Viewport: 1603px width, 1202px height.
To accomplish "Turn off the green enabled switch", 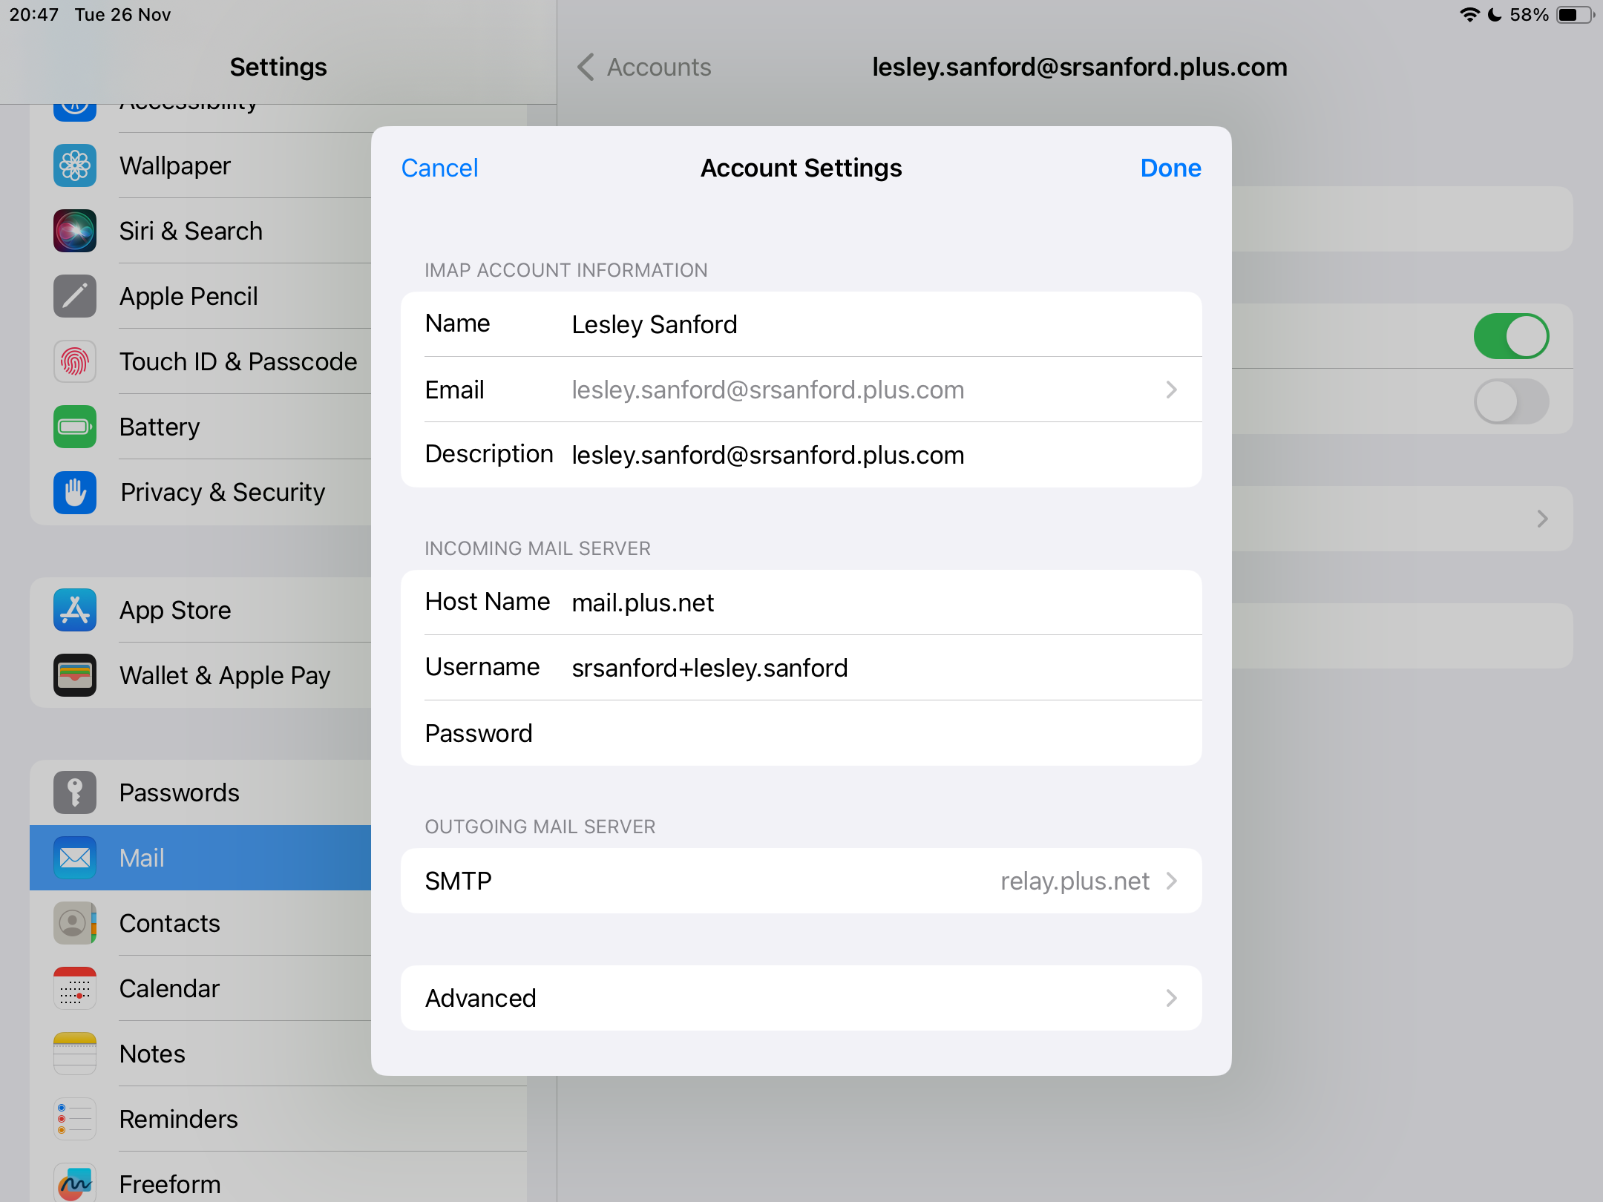I will (x=1511, y=336).
